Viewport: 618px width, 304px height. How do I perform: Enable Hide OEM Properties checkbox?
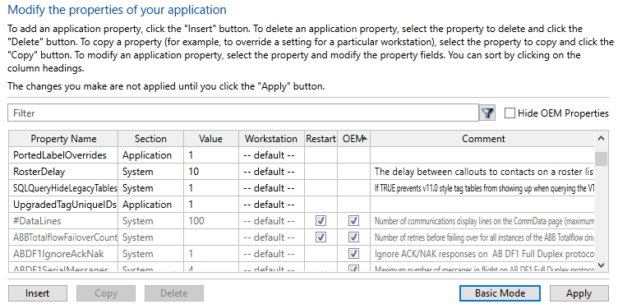(x=510, y=113)
